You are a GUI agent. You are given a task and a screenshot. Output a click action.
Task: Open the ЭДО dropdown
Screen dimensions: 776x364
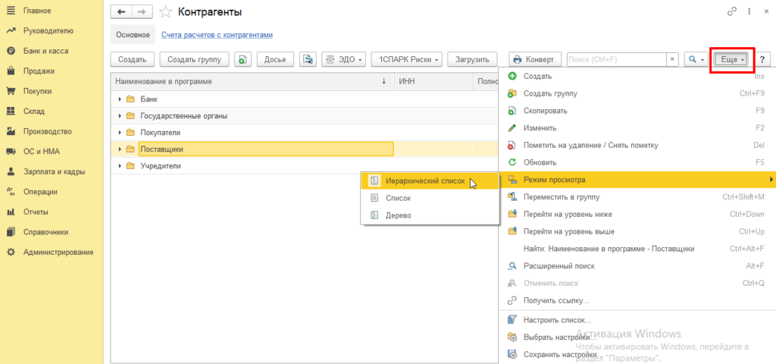tap(344, 59)
